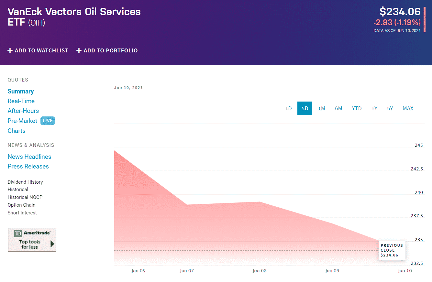432x282 pixels.
Task: Click the Jun 10 axis label
Action: pos(405,271)
